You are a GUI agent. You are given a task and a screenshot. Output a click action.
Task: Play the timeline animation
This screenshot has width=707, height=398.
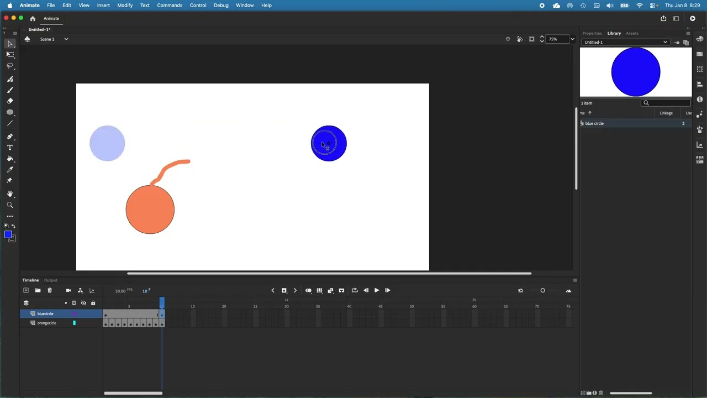377,290
